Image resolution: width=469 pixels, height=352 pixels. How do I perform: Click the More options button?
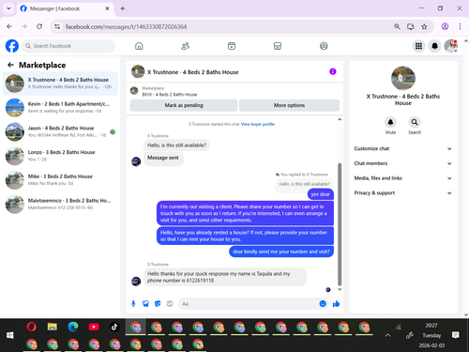coord(289,105)
